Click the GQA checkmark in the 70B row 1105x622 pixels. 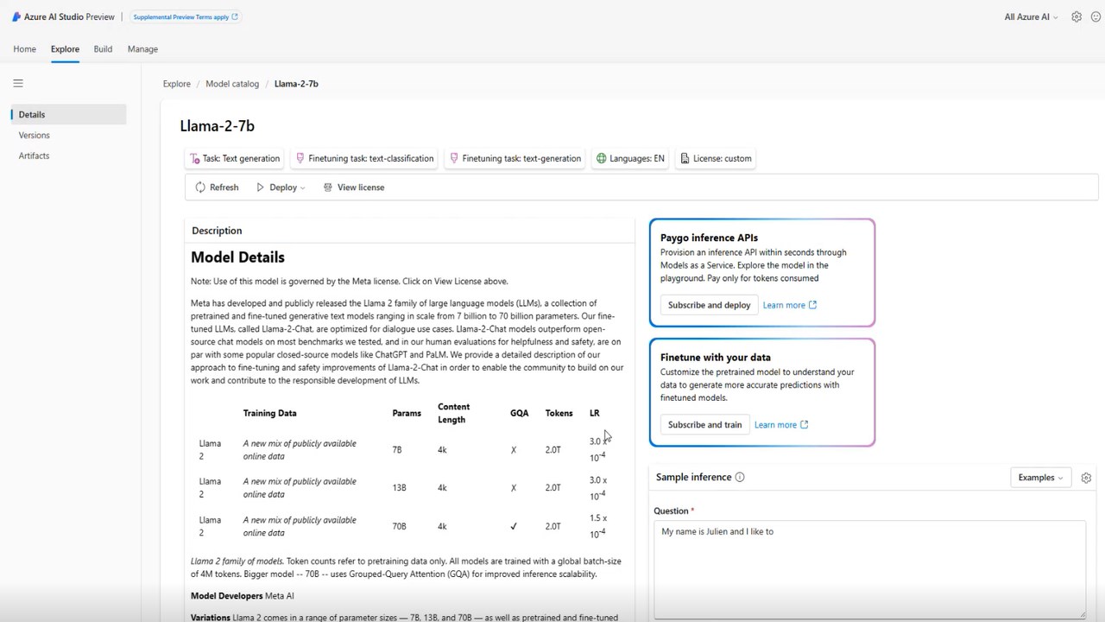tap(514, 526)
